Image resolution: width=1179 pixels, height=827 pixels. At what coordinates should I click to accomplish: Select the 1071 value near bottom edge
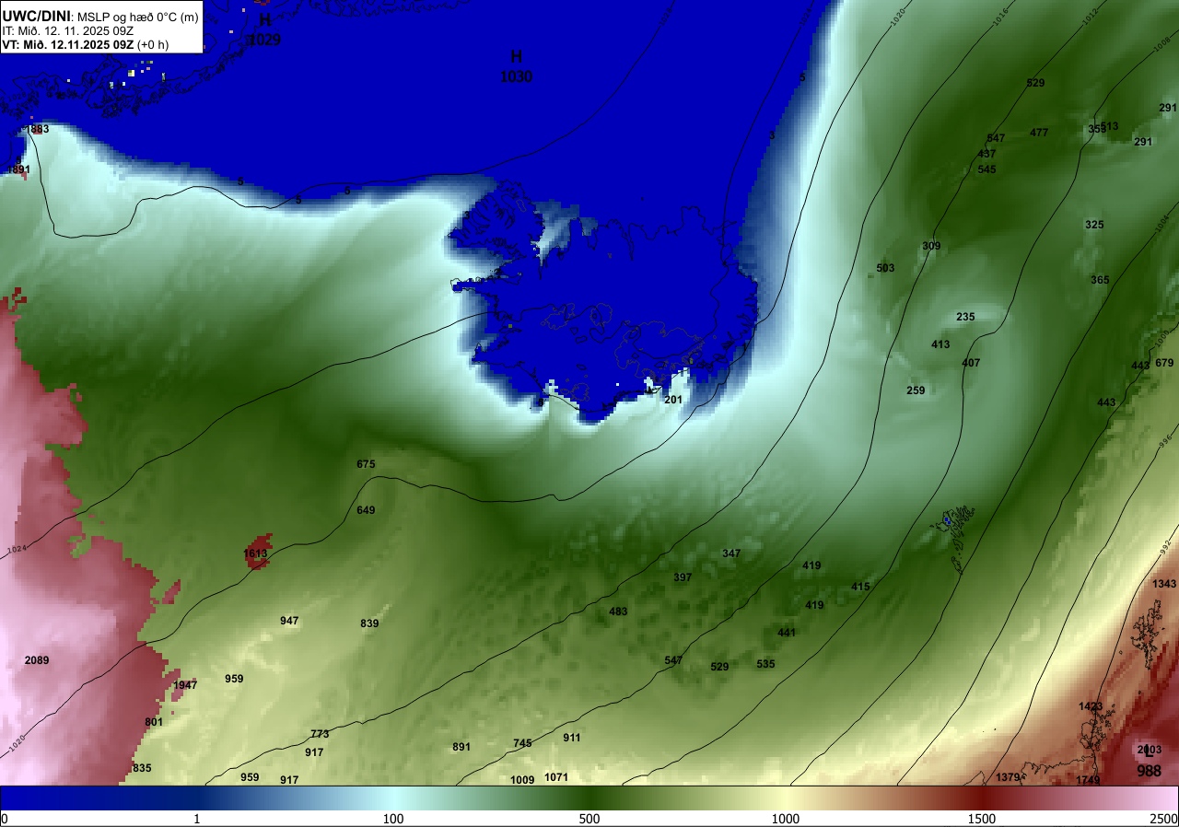[x=556, y=777]
